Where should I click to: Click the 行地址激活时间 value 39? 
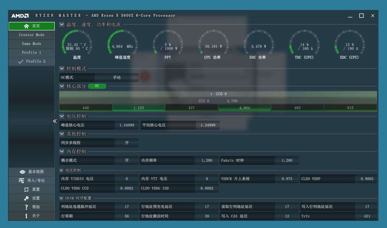point(207,216)
